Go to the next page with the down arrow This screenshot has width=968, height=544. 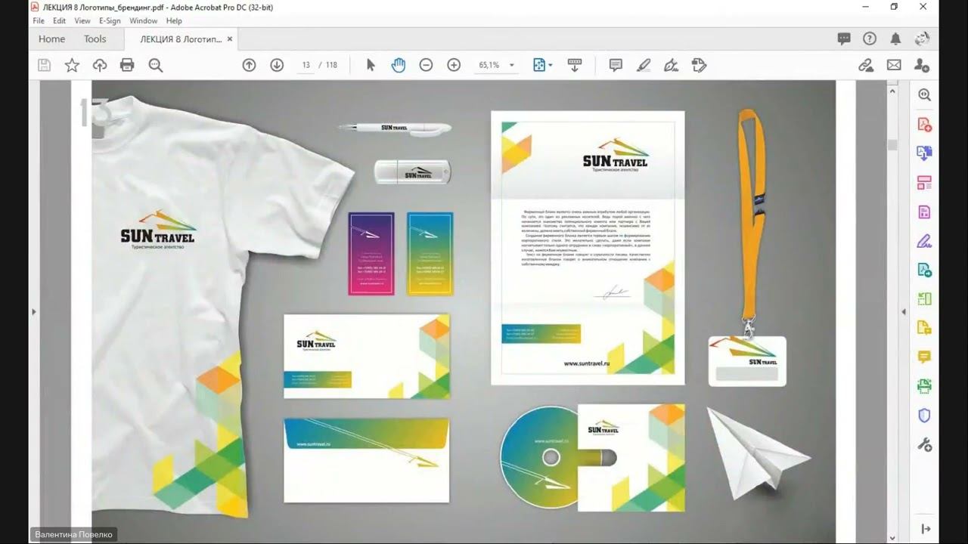click(x=277, y=65)
